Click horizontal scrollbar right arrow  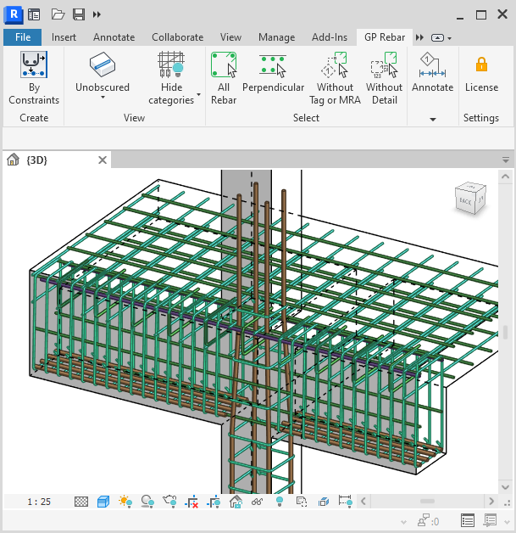(491, 502)
